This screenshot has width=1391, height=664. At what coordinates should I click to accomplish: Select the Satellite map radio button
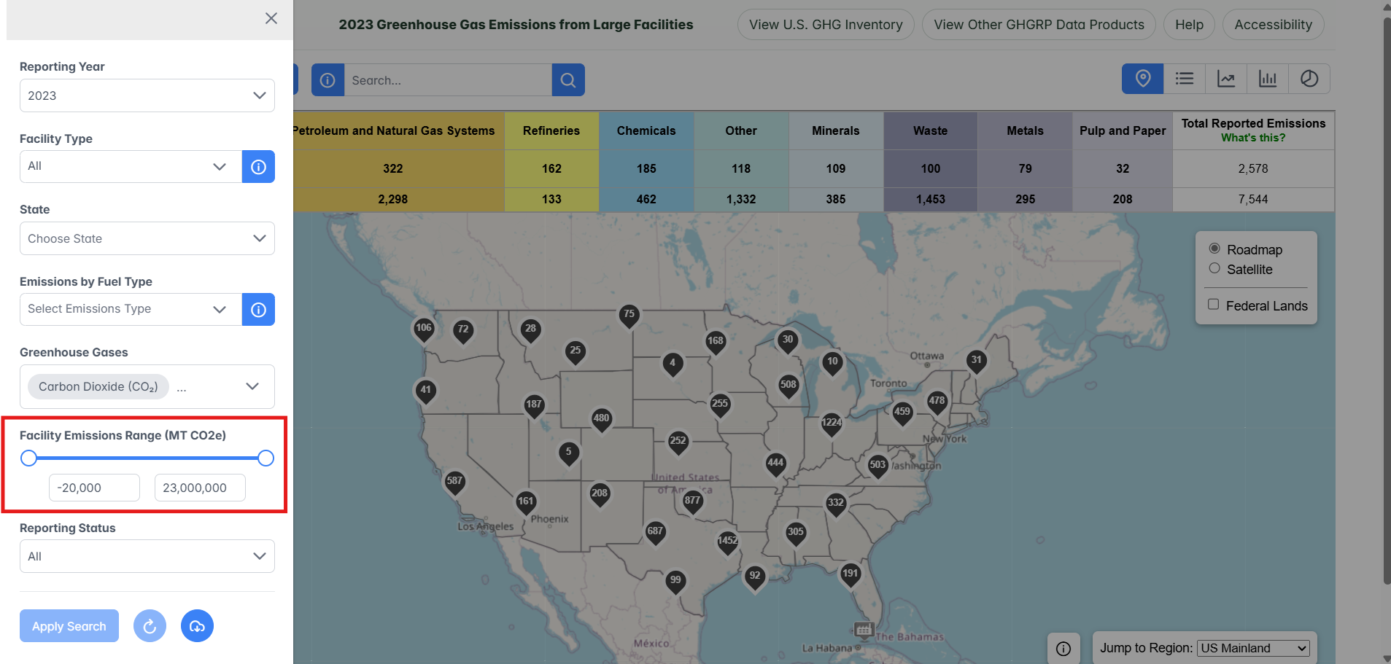pos(1214,268)
